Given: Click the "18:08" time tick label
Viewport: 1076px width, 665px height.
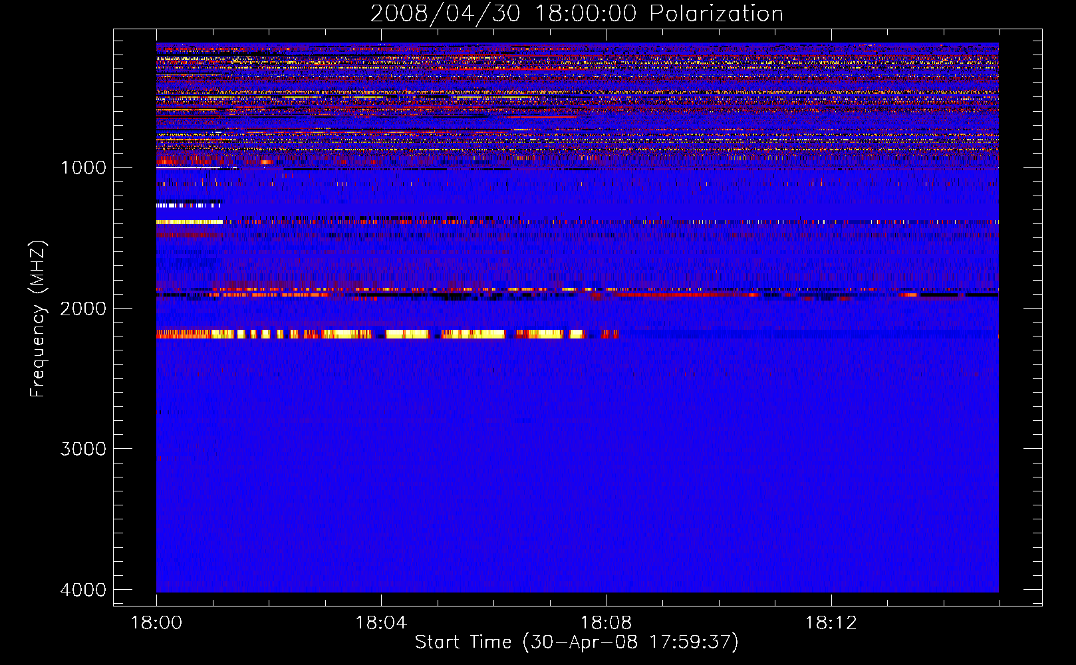Looking at the screenshot, I should [606, 623].
